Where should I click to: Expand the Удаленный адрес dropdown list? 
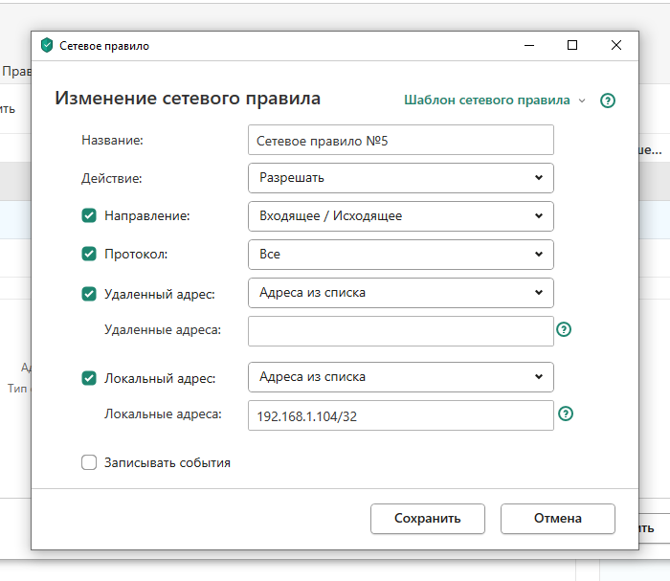400,293
